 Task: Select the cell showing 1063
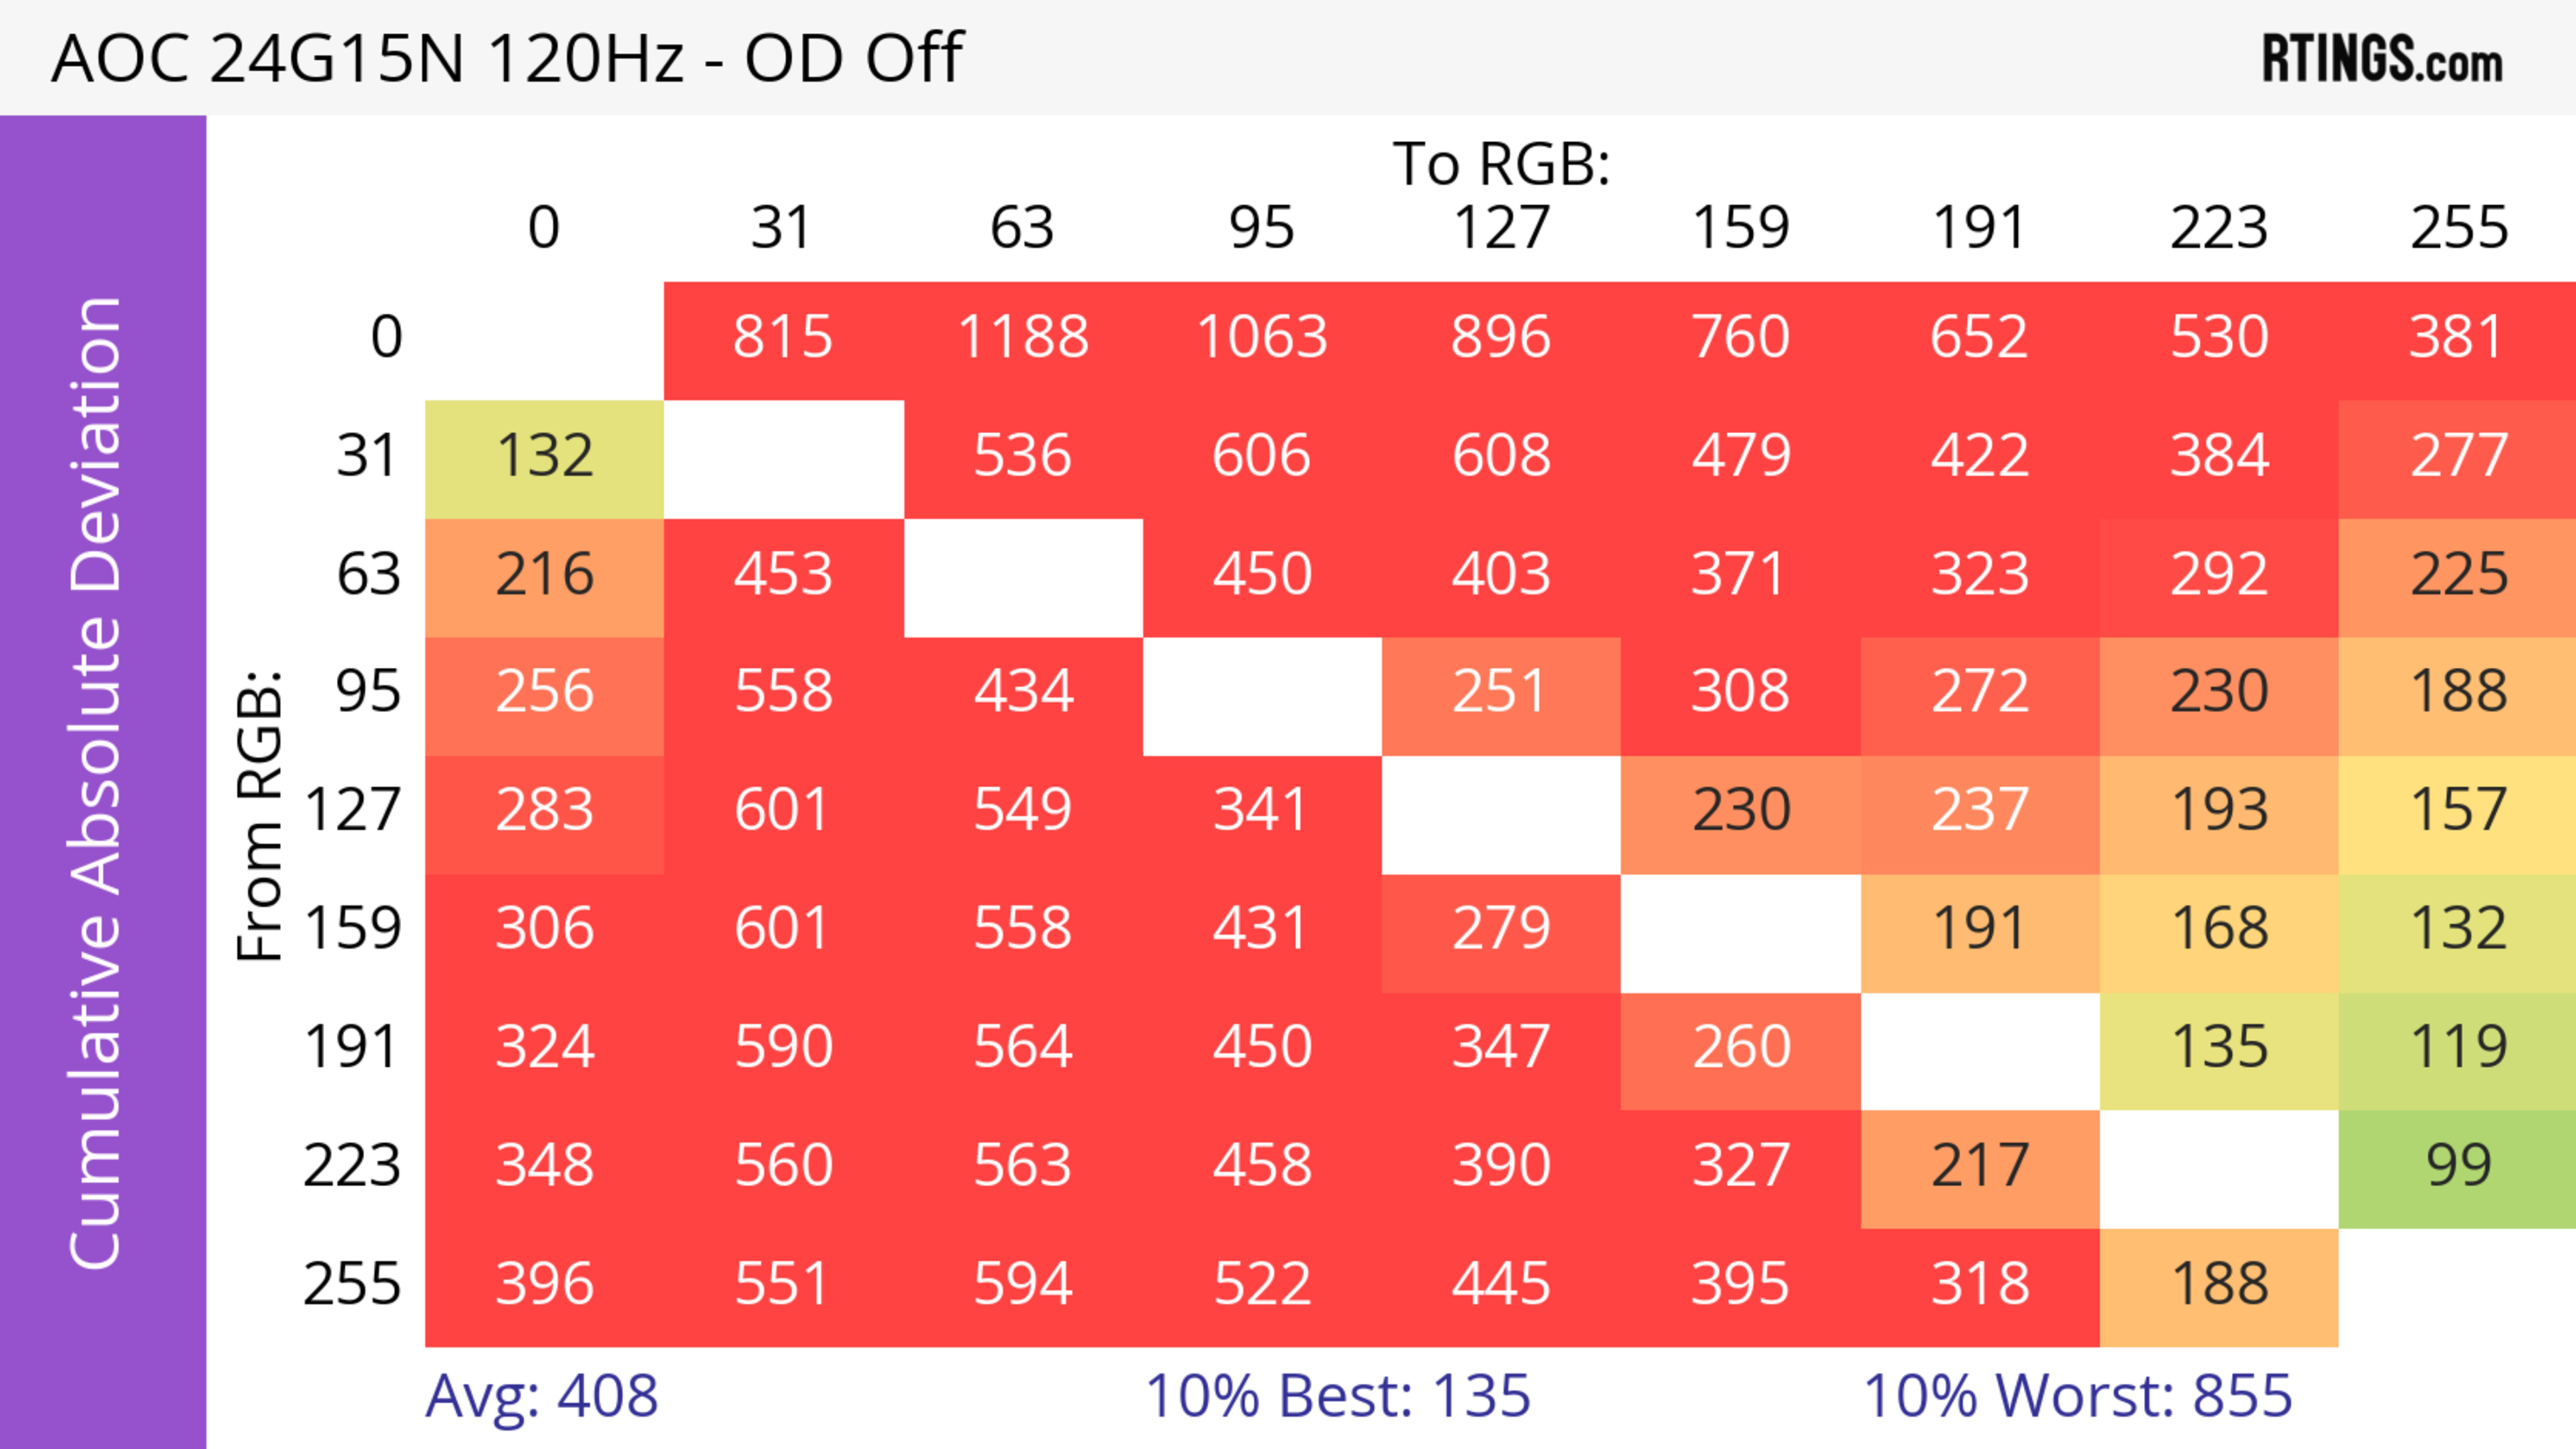(x=1262, y=338)
